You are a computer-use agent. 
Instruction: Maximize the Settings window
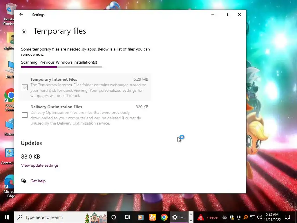tap(226, 15)
